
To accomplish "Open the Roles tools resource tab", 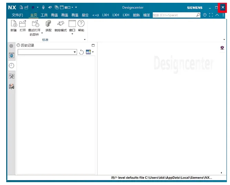I will 12,76.
